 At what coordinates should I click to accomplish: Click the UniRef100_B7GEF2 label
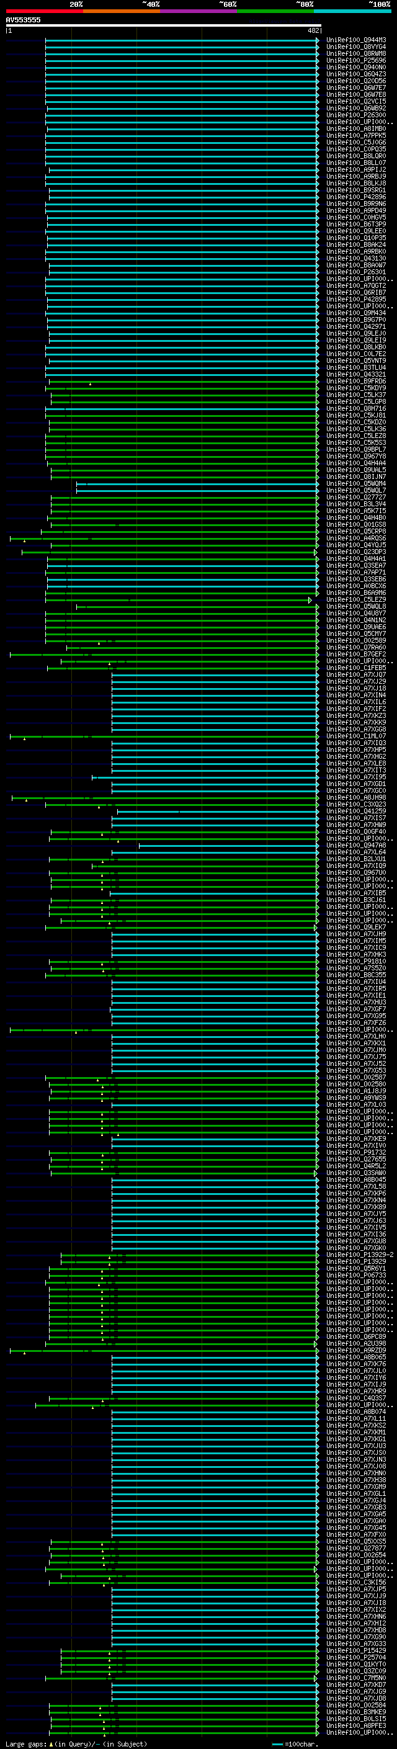point(356,654)
